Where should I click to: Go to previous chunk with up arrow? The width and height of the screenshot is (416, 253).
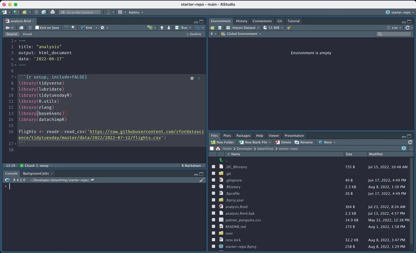(x=162, y=28)
